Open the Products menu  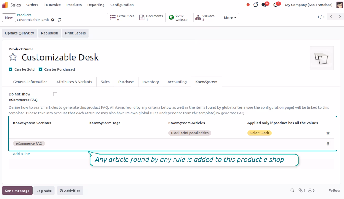(74, 5)
